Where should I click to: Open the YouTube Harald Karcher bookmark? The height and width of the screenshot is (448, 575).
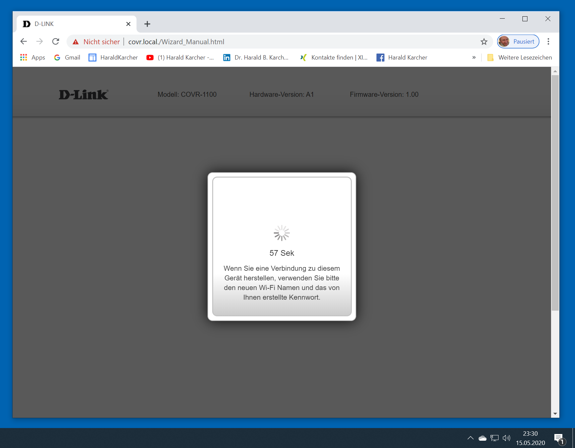click(180, 58)
